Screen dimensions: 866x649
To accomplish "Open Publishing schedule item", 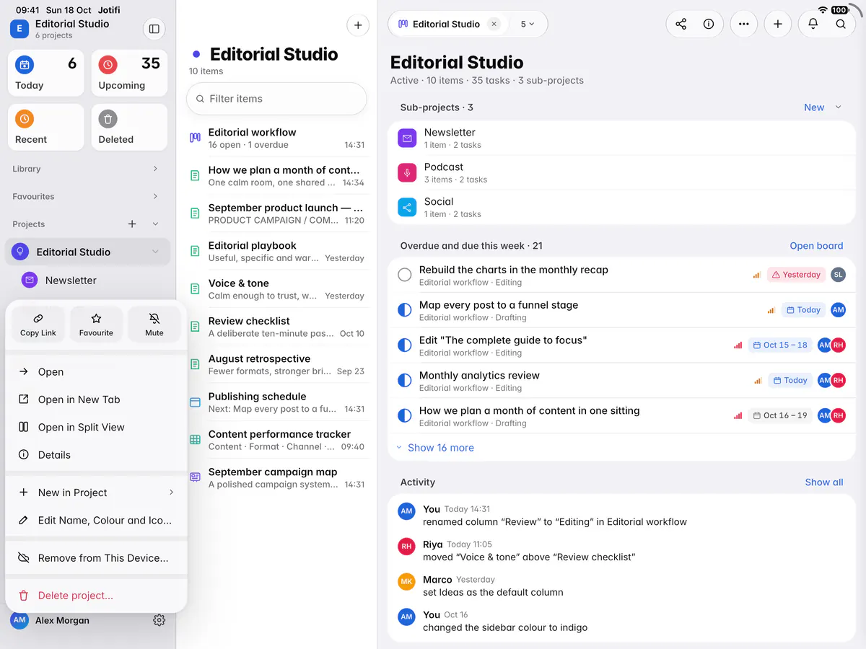I will coord(277,402).
